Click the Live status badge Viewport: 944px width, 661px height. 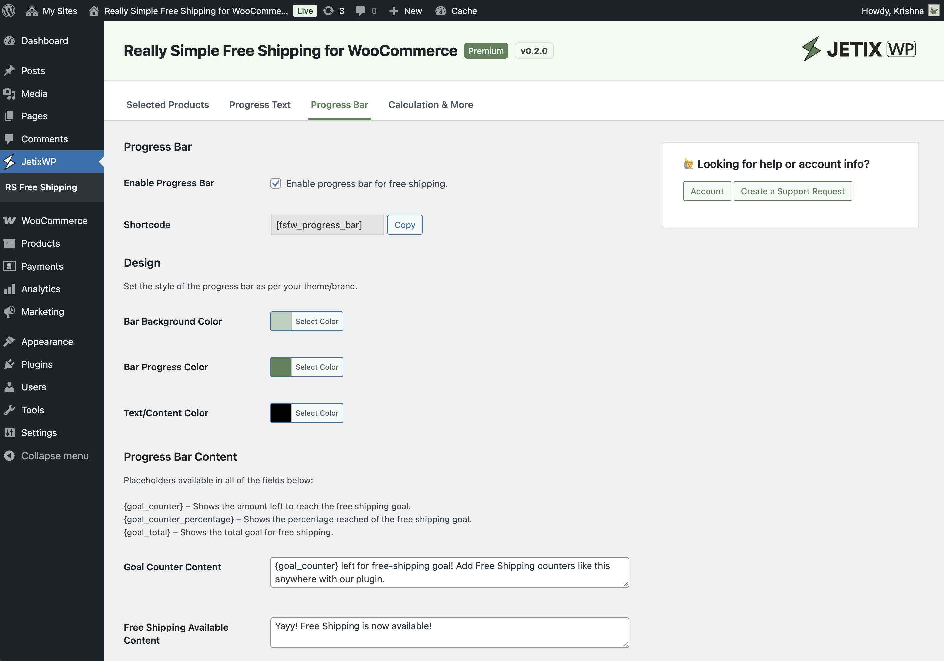pos(305,11)
